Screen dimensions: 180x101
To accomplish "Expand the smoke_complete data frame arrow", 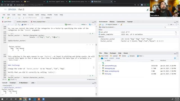I will 99,34.
